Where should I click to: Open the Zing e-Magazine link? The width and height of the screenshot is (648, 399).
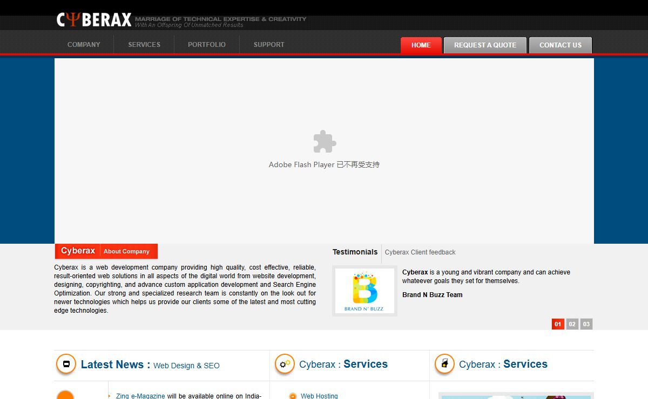pos(140,396)
